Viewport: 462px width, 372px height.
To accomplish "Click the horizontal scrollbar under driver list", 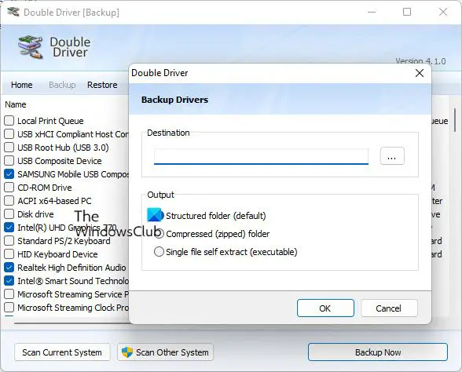I will point(72,323).
